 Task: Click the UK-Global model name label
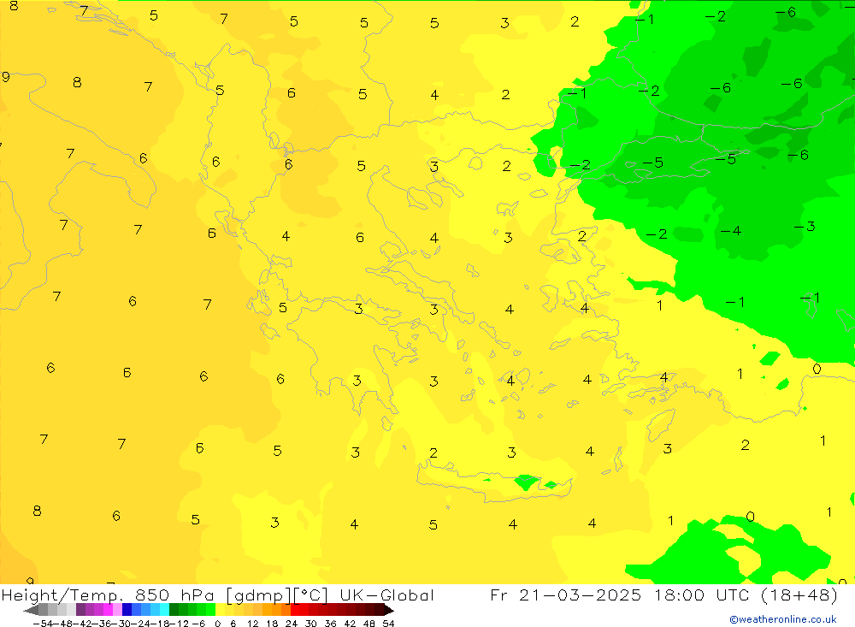click(x=386, y=594)
